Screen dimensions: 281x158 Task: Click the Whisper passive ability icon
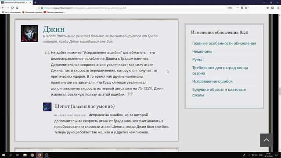(x=47, y=107)
